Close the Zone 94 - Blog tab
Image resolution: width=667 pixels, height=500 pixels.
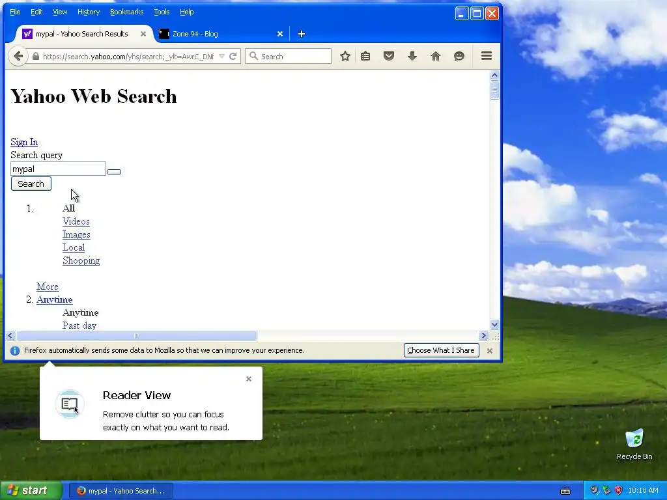point(280,34)
